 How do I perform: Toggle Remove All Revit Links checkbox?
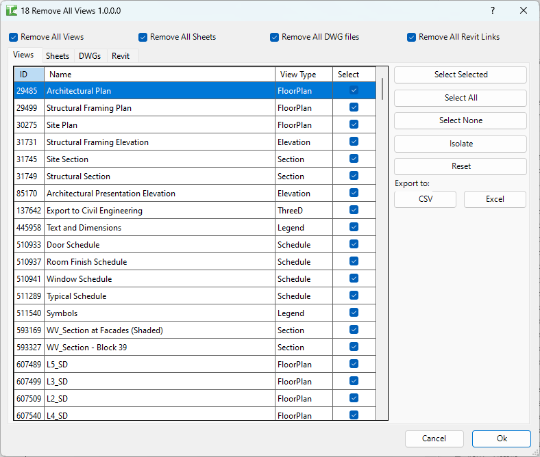click(x=412, y=37)
